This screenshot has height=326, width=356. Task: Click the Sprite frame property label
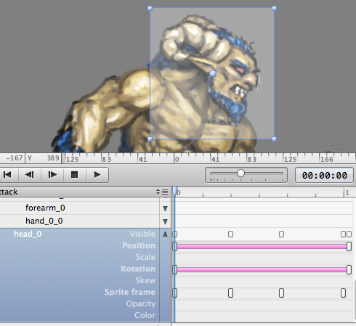coord(130,292)
